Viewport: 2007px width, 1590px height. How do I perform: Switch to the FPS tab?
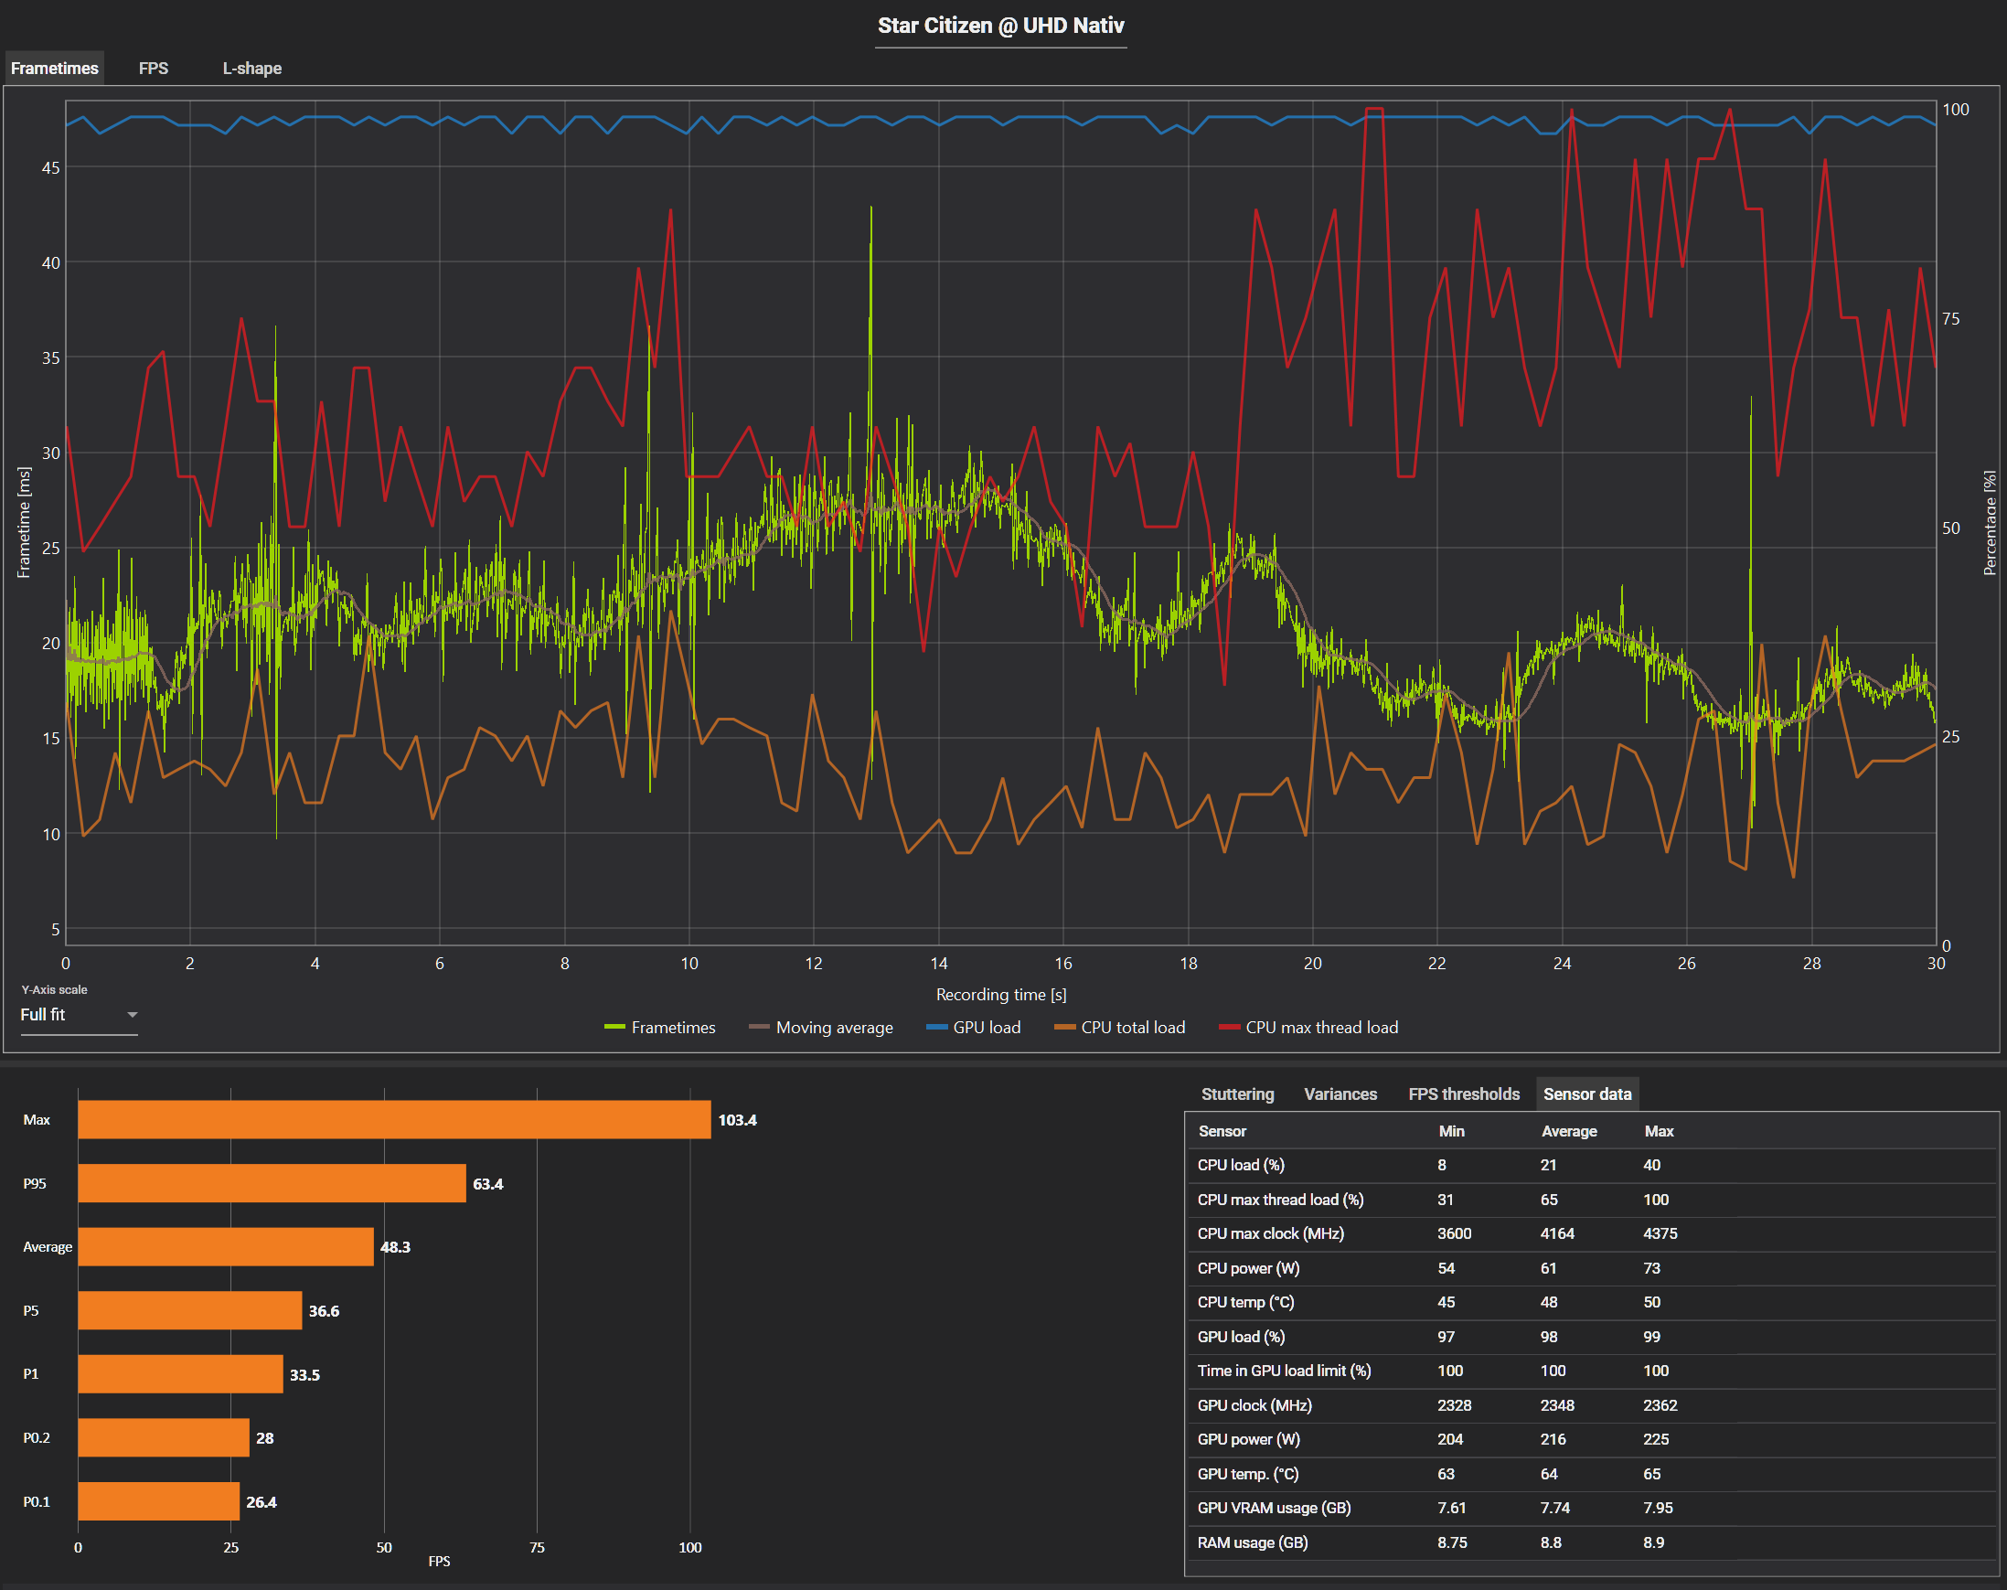[154, 68]
